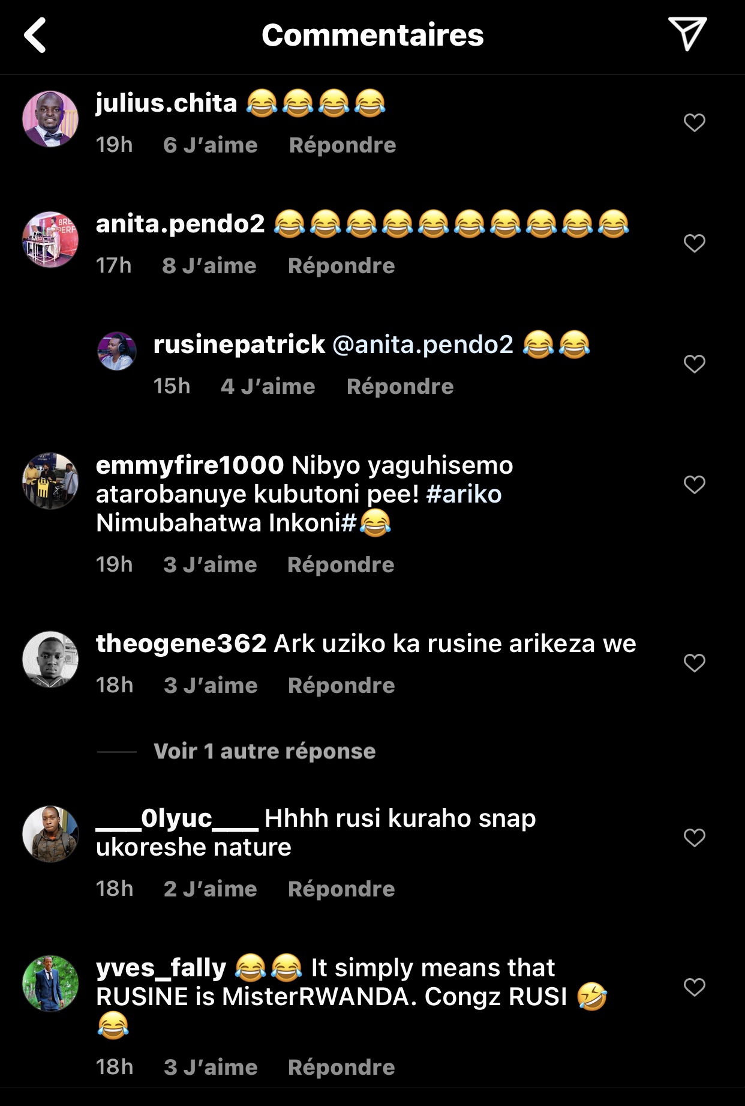Open the @anita.pendo2 mention link

(x=423, y=345)
